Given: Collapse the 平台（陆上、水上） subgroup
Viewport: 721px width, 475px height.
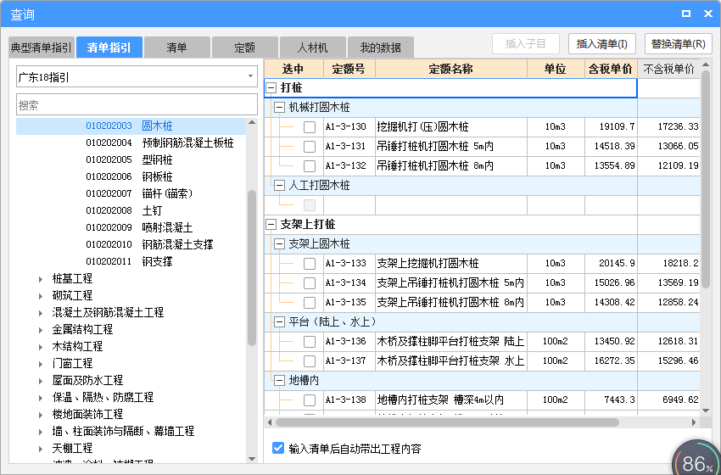Looking at the screenshot, I should [x=279, y=321].
